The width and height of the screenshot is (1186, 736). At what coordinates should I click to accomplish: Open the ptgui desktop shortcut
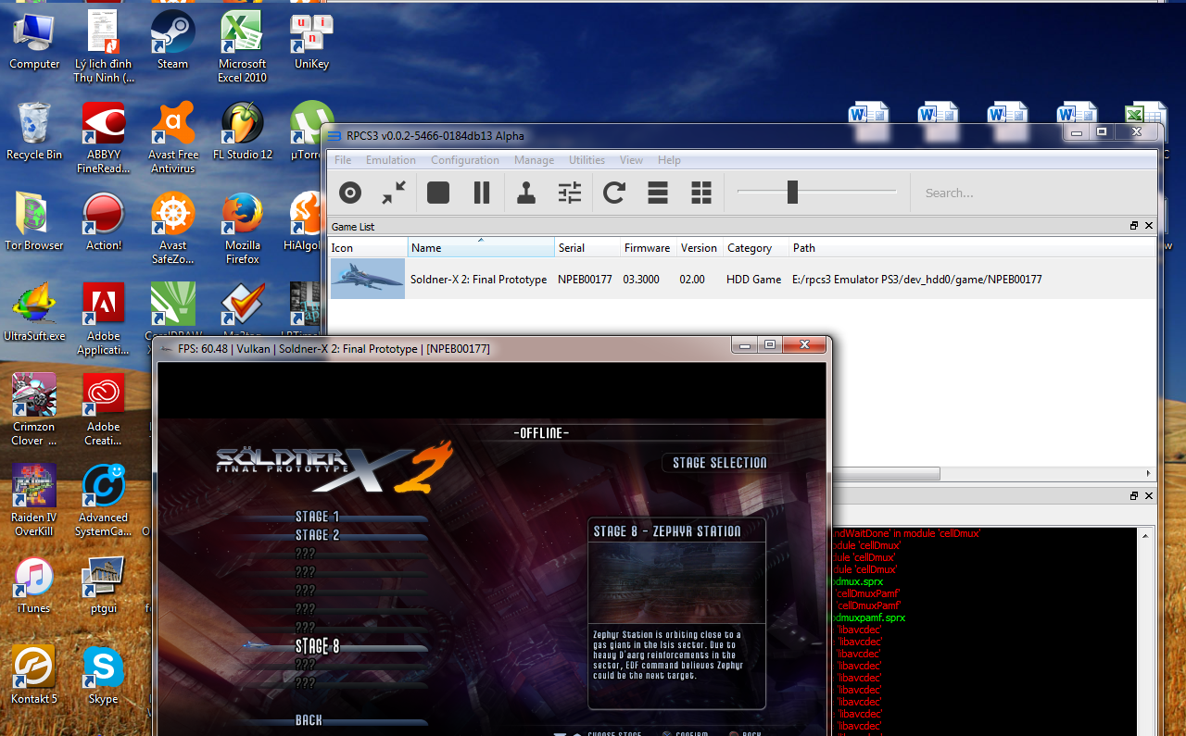pyautogui.click(x=104, y=585)
